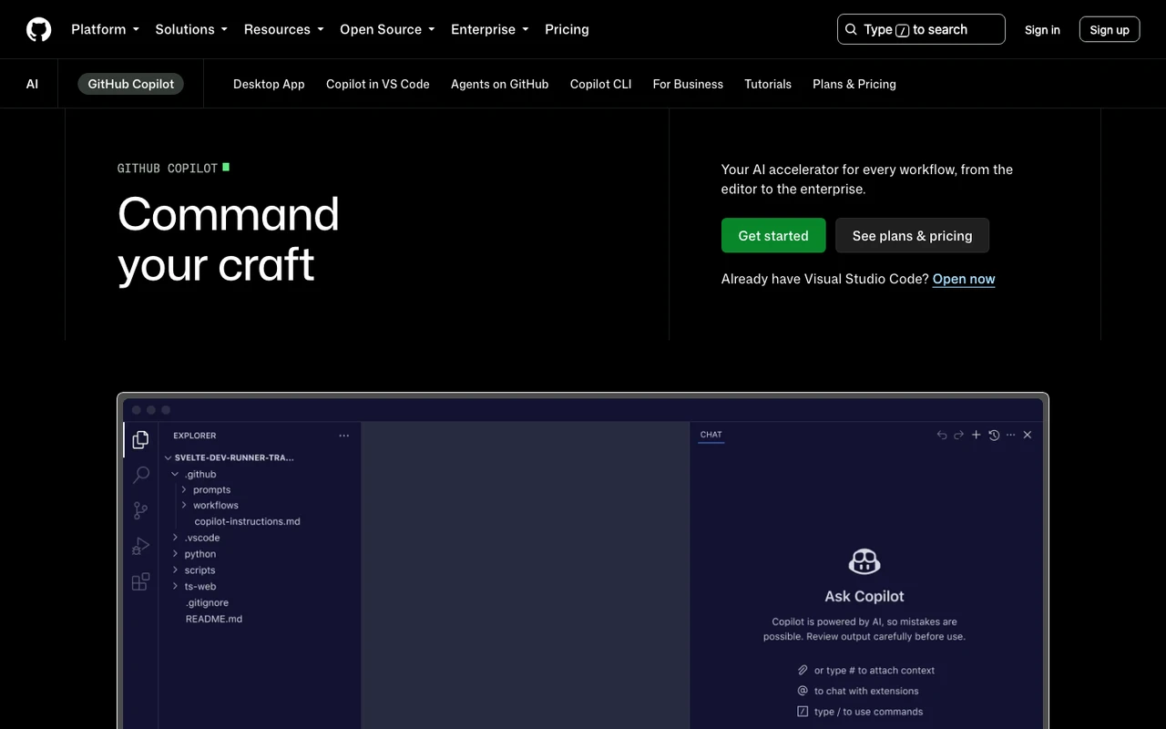Open the Source Control branch icon
This screenshot has height=729, width=1166.
[x=140, y=510]
